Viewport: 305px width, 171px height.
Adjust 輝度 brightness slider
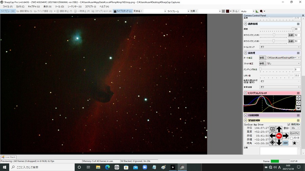277,29
